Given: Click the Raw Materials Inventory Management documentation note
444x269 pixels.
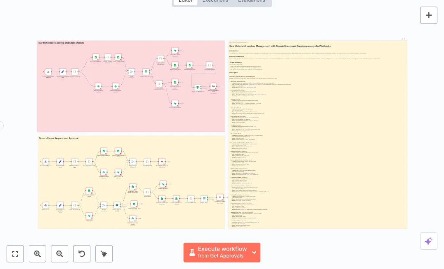Looking at the screenshot, I should (280, 46).
